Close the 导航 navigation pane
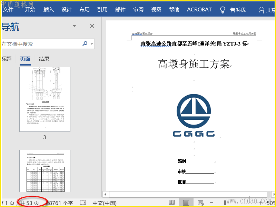276x207 pixels. 92,26
